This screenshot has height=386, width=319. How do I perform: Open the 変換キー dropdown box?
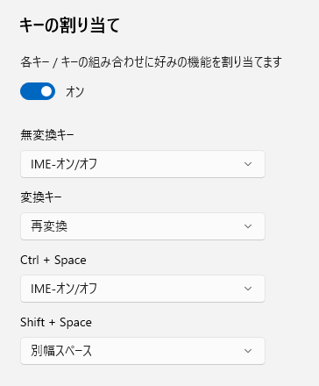click(x=143, y=226)
